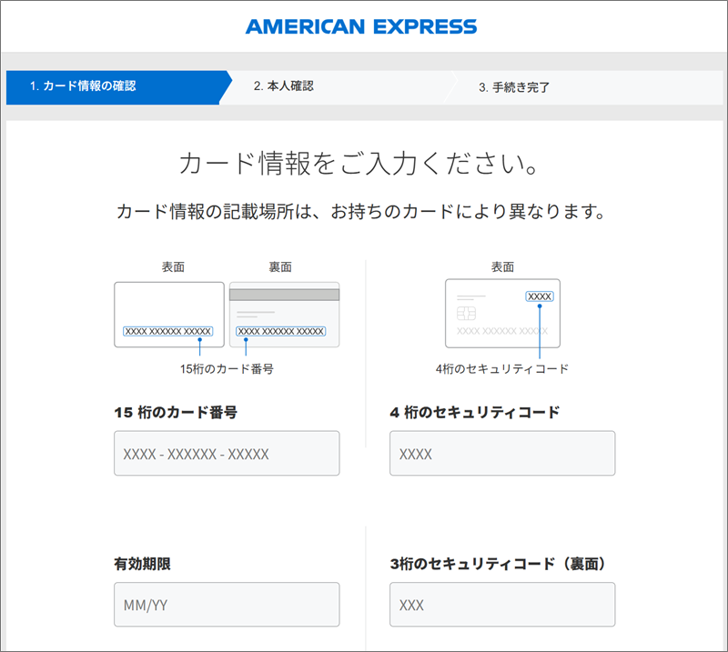Click the card back (裏面) illustration

284,315
